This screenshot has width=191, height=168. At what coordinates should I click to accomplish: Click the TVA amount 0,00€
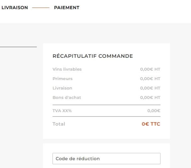point(154,111)
